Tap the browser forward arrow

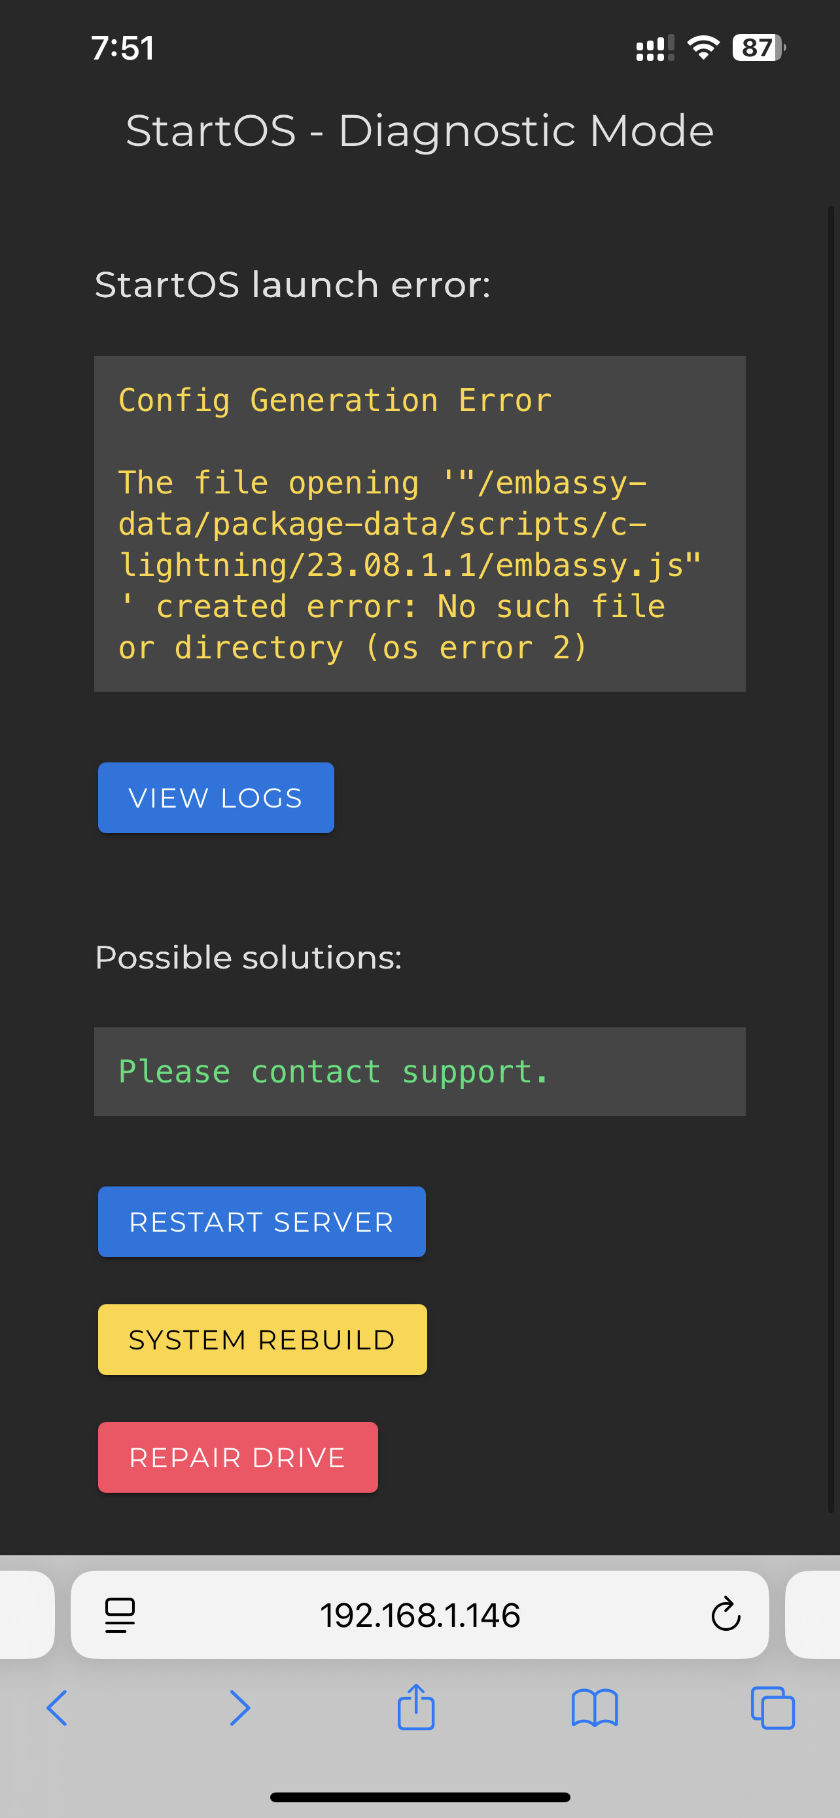click(240, 1708)
